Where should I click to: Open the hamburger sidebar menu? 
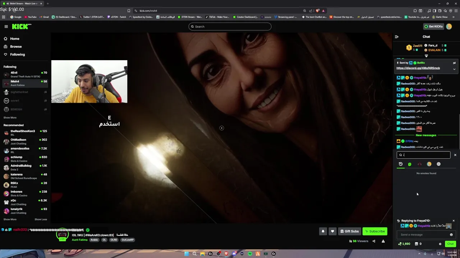[x=6, y=27]
